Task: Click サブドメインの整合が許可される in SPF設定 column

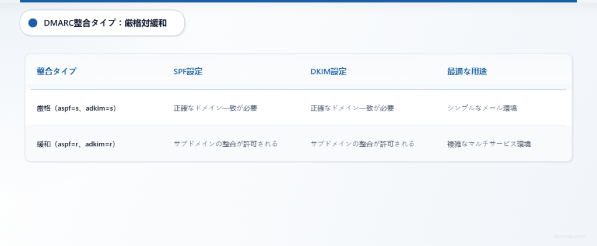Action: click(x=226, y=144)
